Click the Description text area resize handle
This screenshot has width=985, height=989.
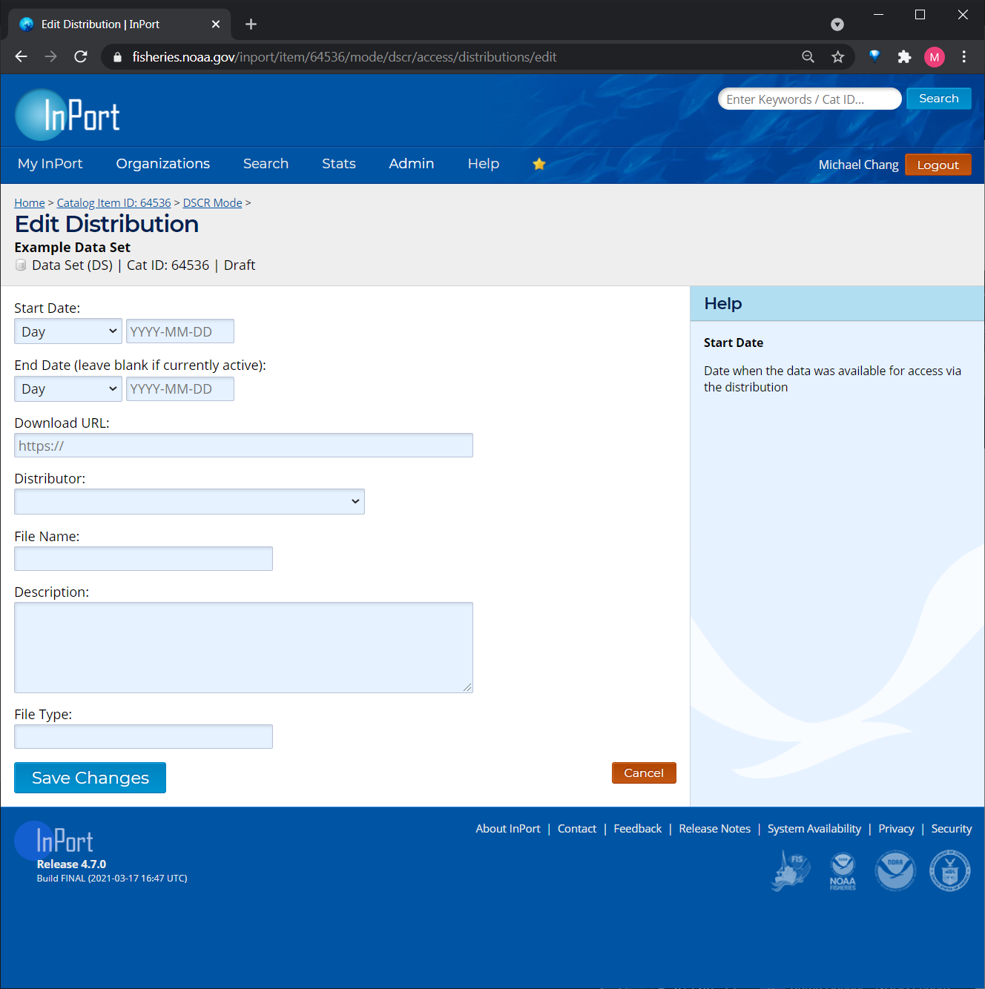tap(467, 687)
